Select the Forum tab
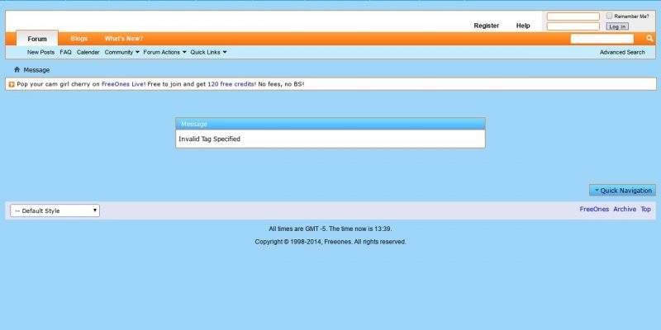 (37, 39)
